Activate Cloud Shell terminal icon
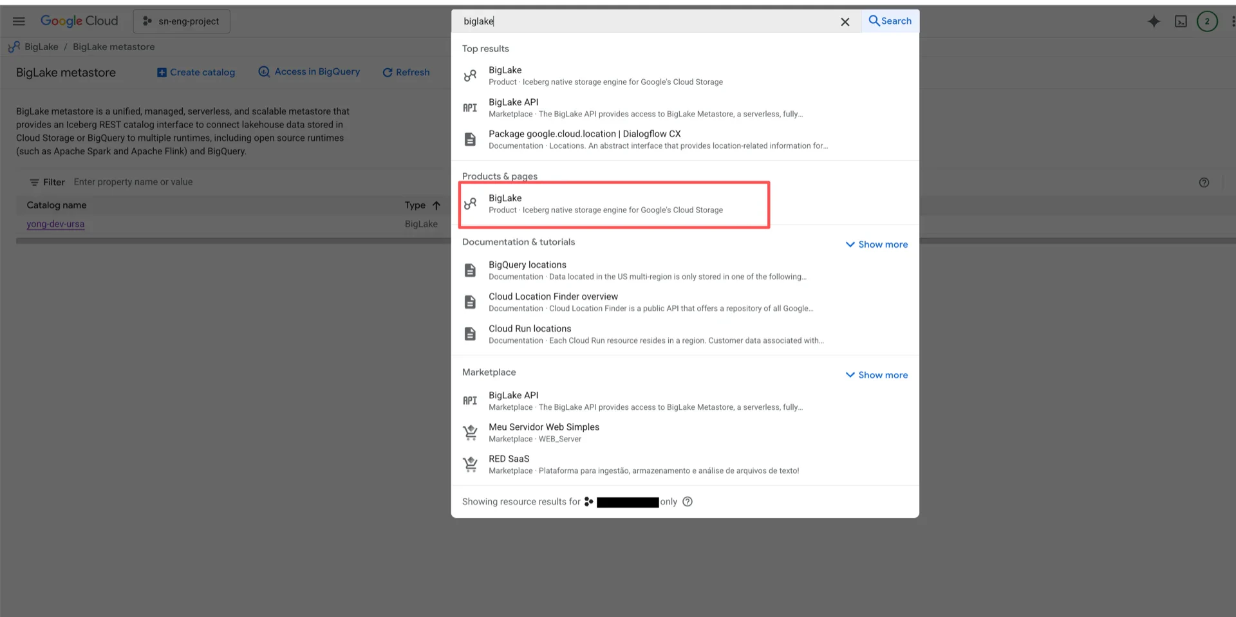 (1181, 21)
